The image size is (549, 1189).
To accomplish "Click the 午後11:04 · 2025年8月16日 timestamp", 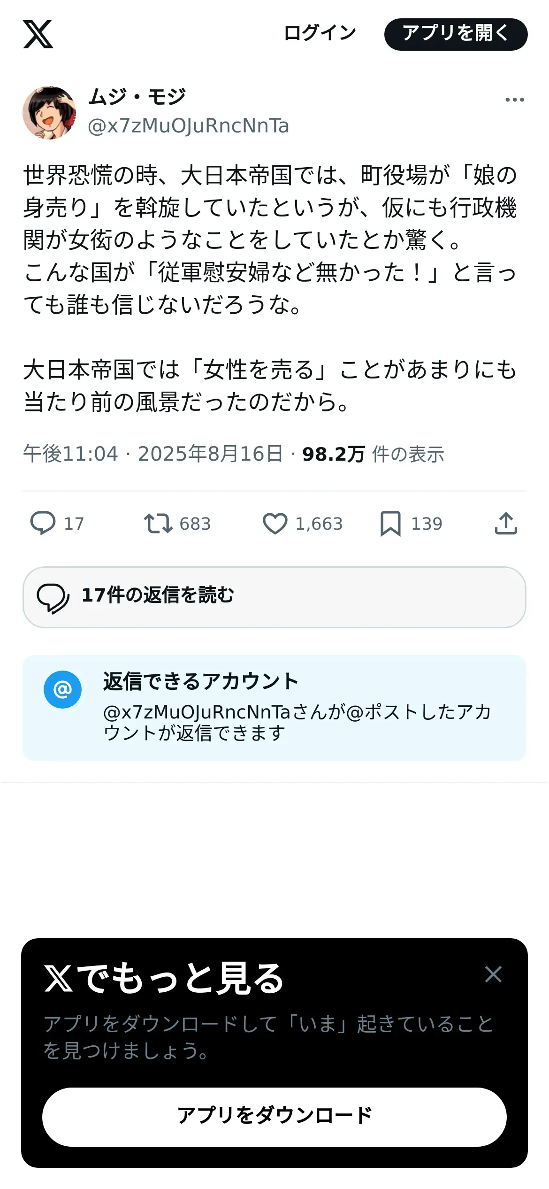I will pos(153,454).
